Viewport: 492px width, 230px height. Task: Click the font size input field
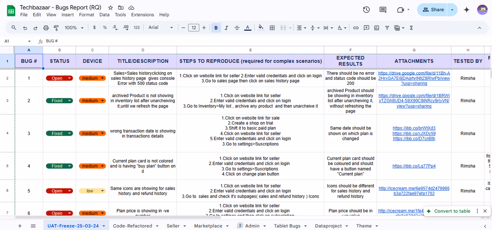194,28
